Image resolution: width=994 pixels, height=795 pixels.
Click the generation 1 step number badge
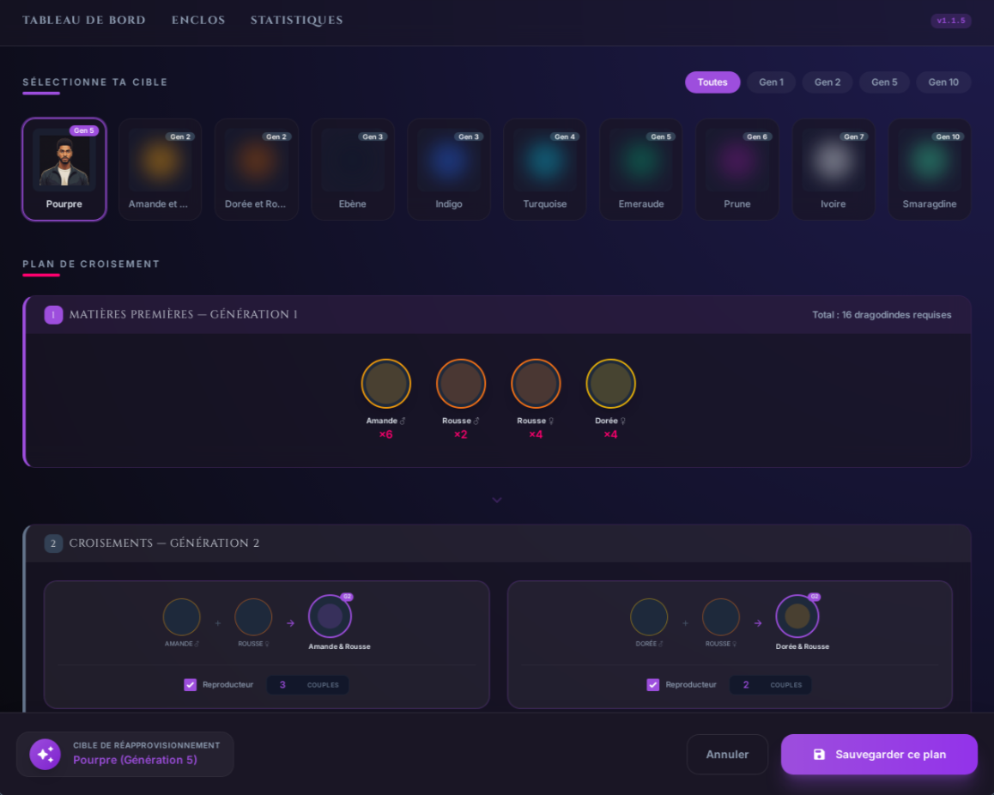53,314
